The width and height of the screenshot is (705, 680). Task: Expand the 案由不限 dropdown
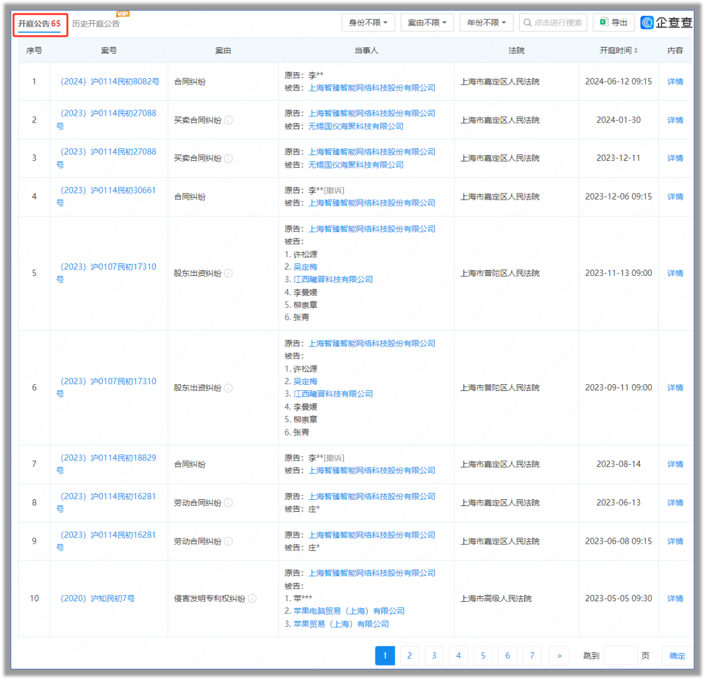tap(427, 23)
